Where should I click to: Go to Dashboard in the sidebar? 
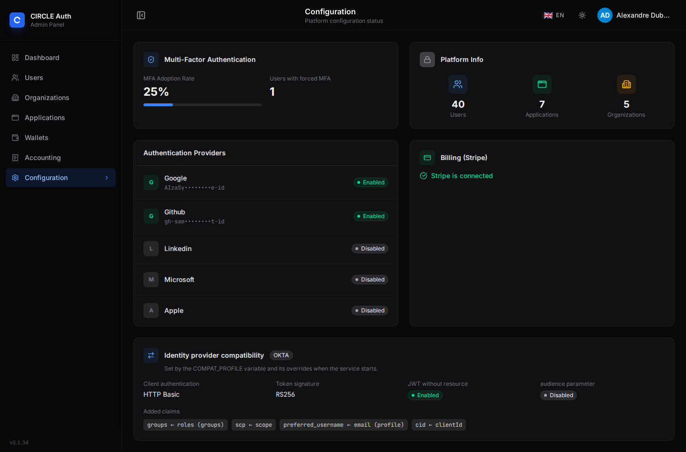[x=61, y=58]
